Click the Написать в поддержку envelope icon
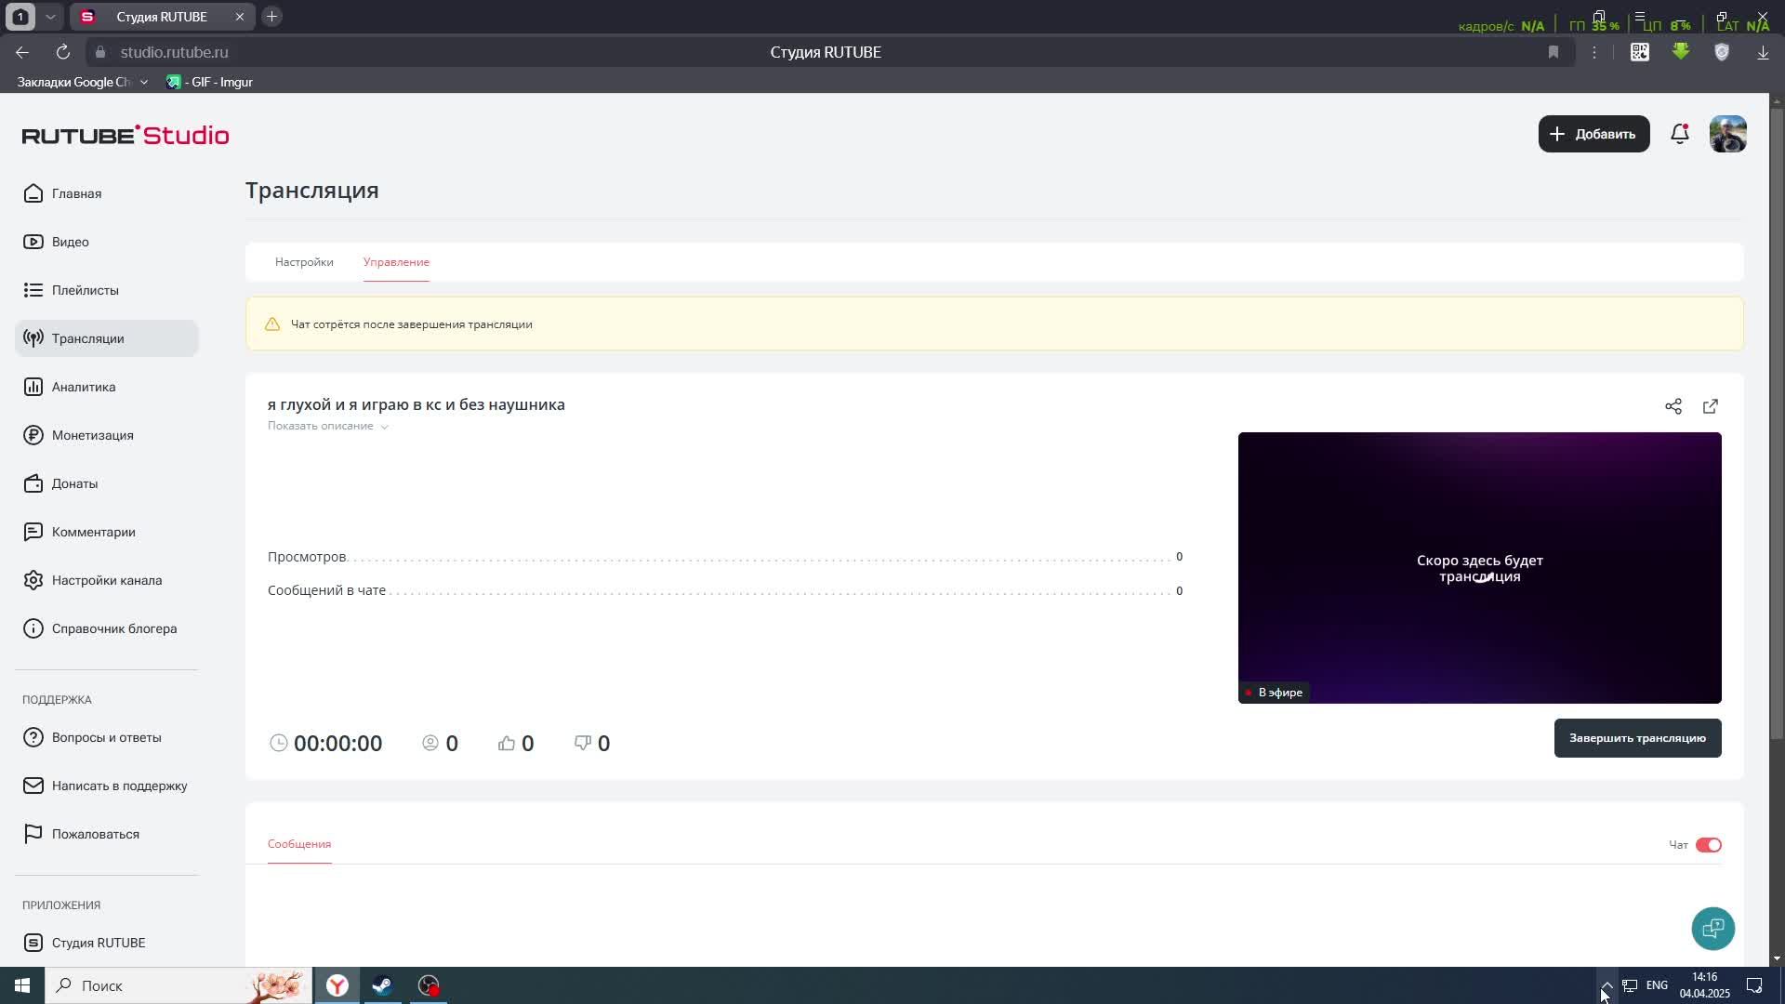1785x1004 pixels. pyautogui.click(x=33, y=786)
